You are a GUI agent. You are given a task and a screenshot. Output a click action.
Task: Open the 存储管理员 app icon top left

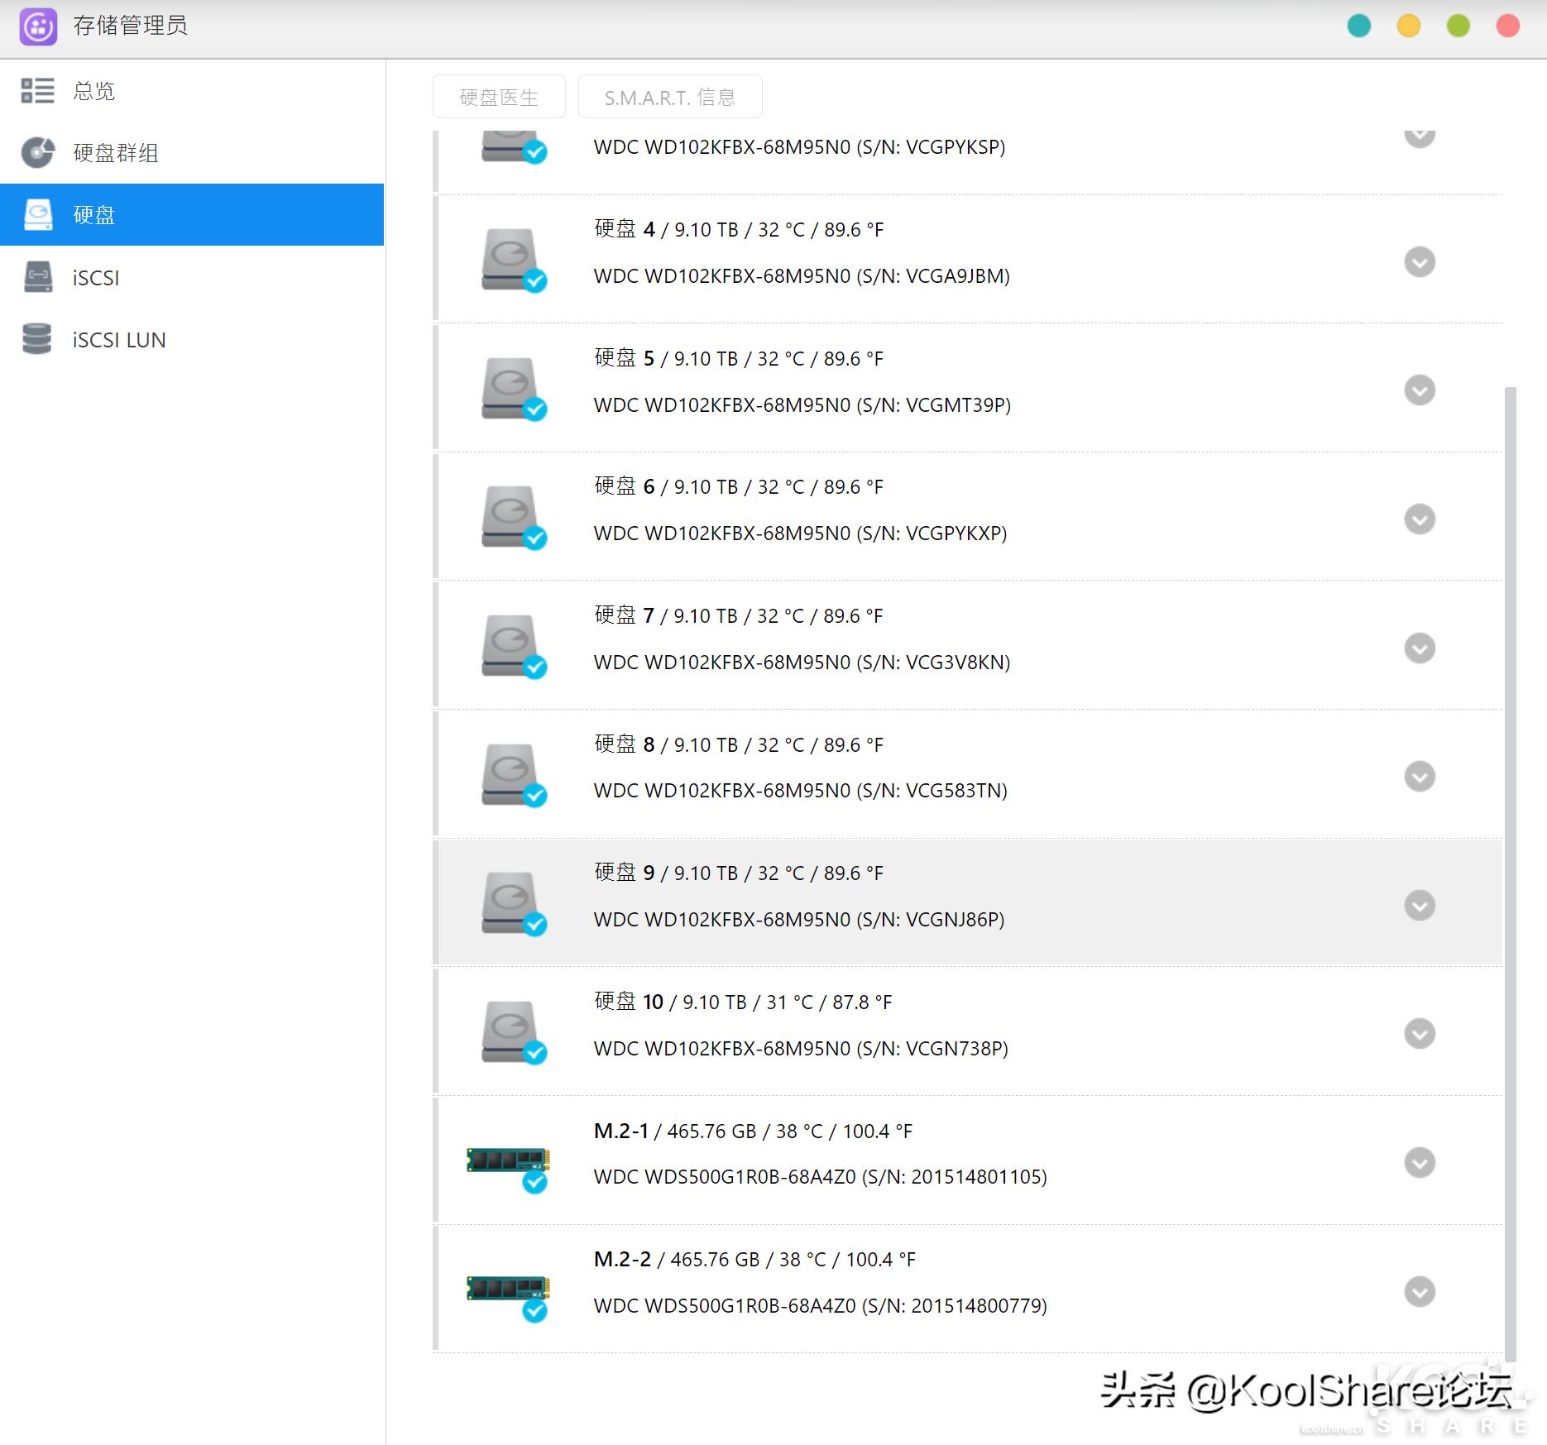(x=38, y=26)
